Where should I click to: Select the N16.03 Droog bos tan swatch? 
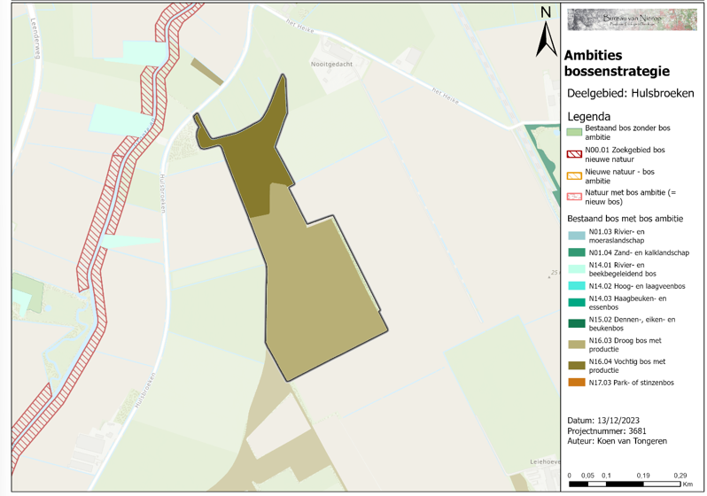[576, 344]
